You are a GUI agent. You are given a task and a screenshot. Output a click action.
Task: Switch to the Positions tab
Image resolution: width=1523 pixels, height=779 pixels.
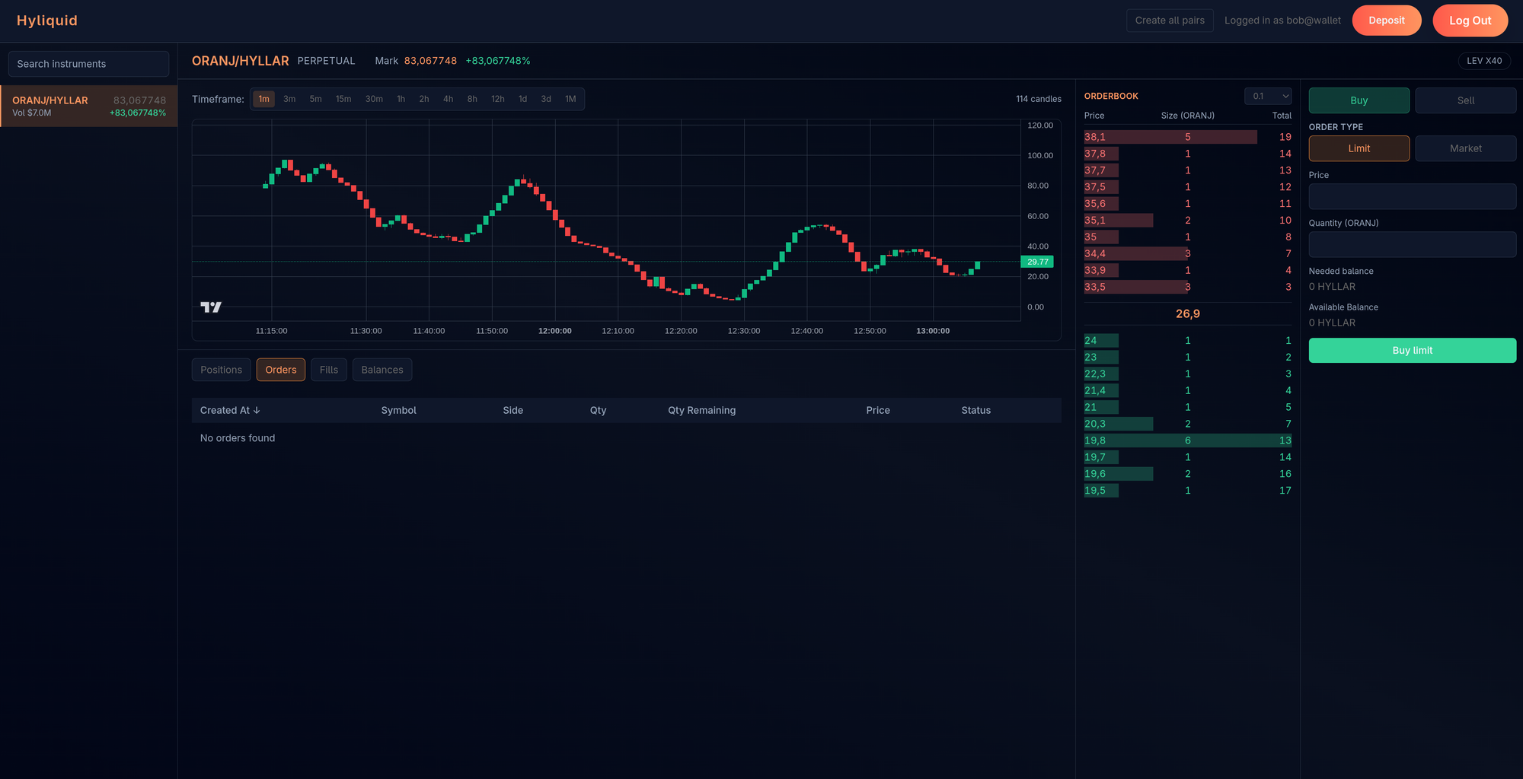tap(221, 369)
